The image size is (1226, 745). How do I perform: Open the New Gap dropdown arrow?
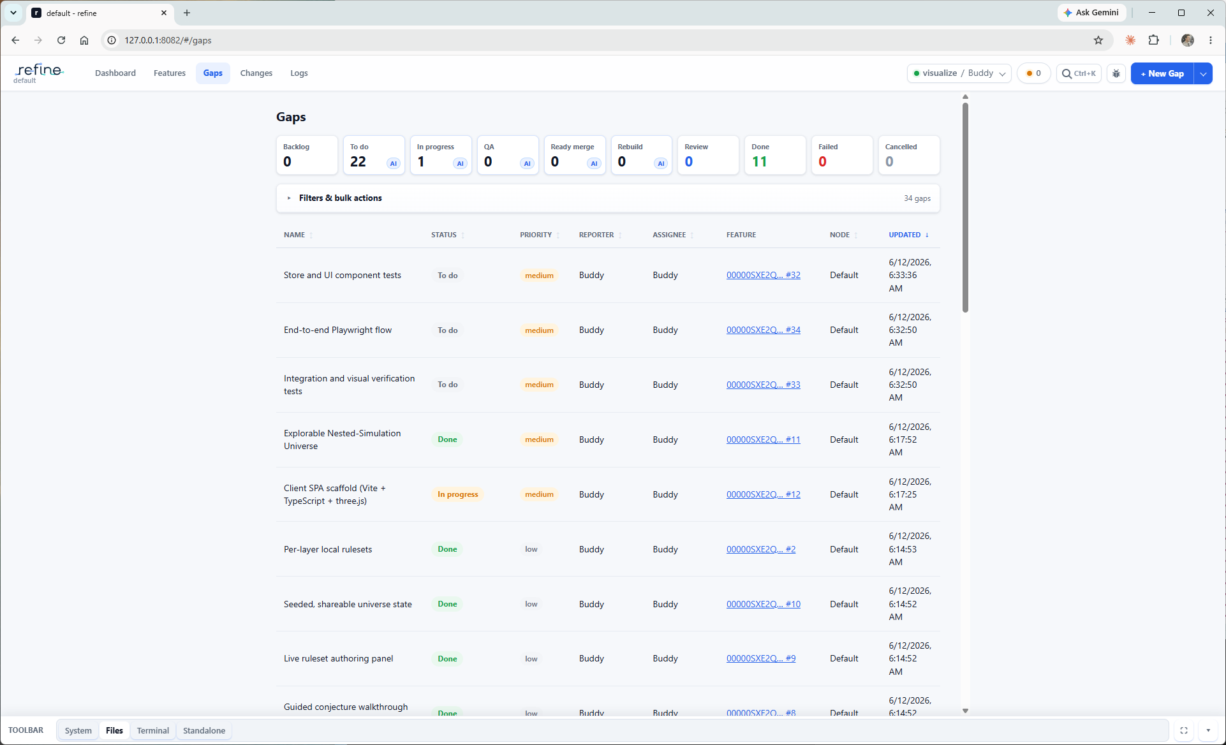(x=1203, y=73)
